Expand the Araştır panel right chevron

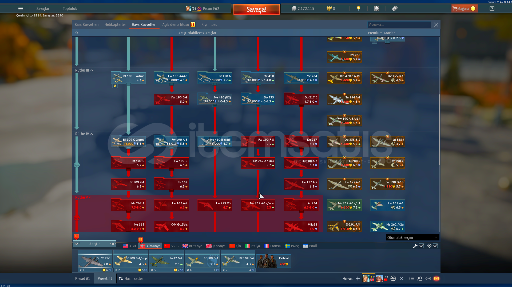113,244
